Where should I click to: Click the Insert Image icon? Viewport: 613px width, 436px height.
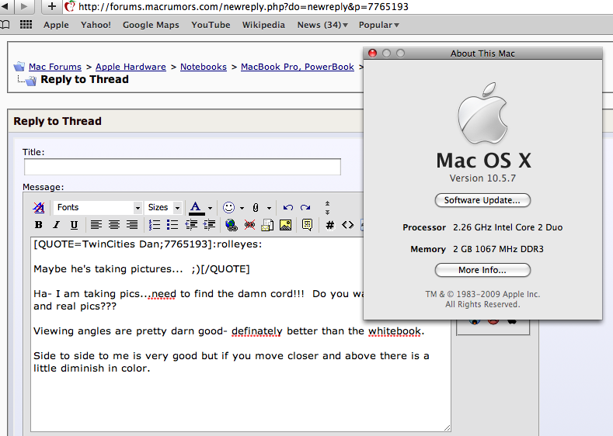click(x=285, y=225)
